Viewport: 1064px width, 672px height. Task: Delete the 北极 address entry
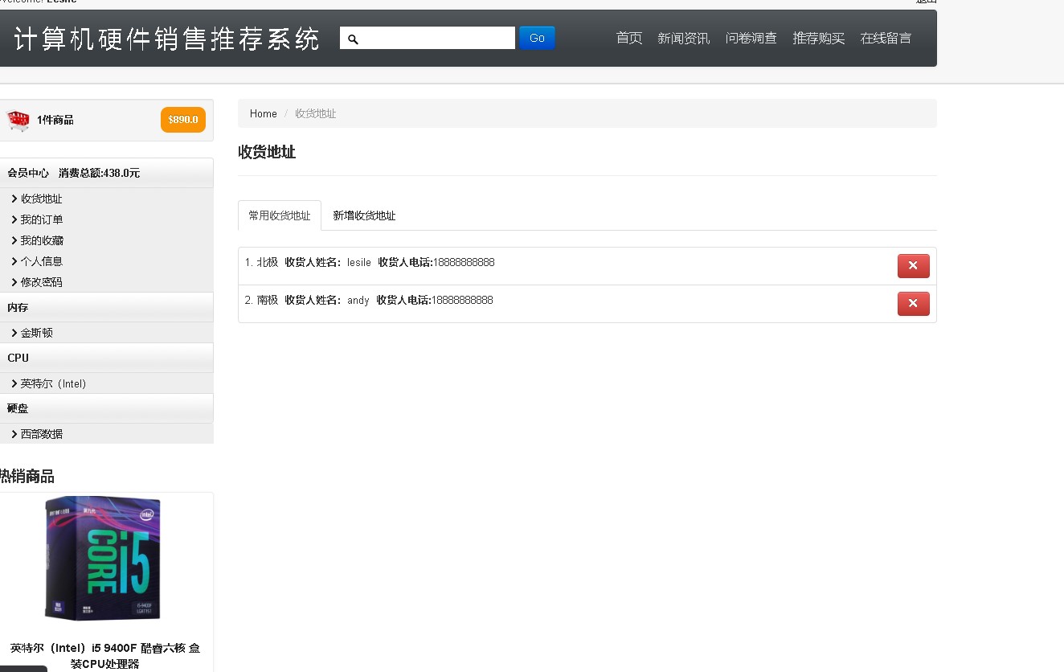point(913,266)
